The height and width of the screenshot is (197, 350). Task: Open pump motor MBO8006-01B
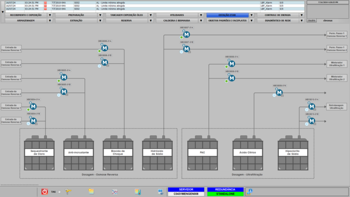tap(105, 62)
